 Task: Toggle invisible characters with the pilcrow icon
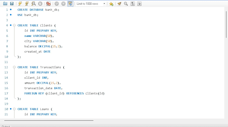point(133,4)
